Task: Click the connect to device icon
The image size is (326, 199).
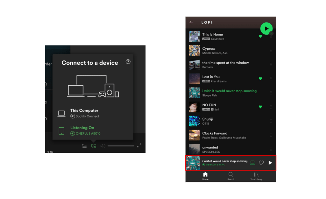Action: click(x=94, y=146)
